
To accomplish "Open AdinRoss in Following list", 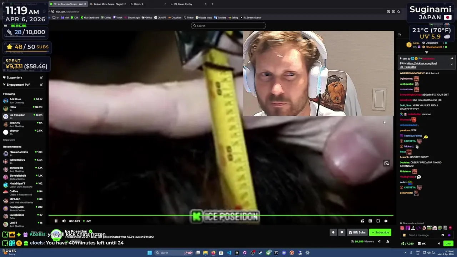I will [23, 101].
